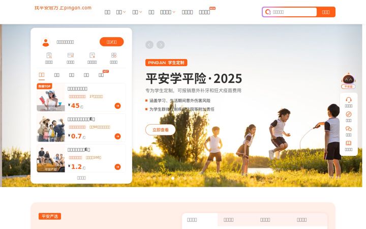Expand the second chevron dropdown in top navigation
Image resolution: width=366 pixels, height=229 pixels.
point(140,12)
